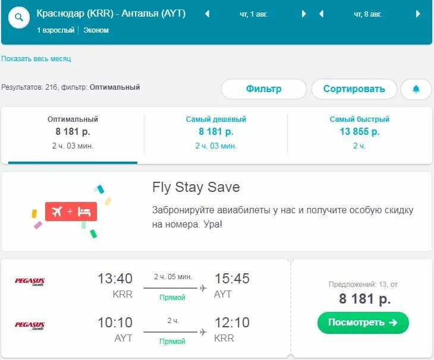Click the return date чт, 8 авг.
This screenshot has width=434, height=360.
(367, 14)
